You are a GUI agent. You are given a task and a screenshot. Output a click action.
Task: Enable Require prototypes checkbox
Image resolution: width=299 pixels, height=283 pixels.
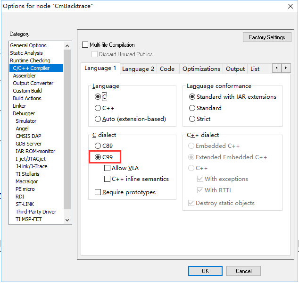(x=98, y=192)
